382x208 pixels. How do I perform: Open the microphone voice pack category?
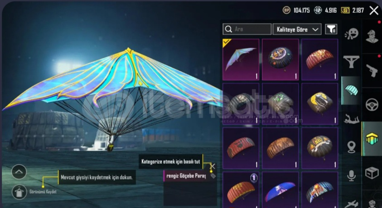351,176
